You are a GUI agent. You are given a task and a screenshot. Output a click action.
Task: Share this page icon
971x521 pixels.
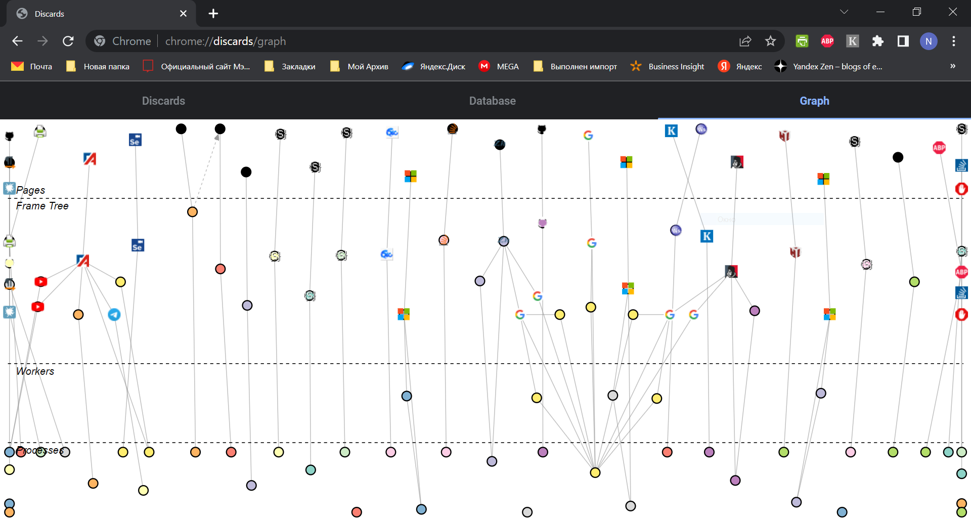[745, 41]
